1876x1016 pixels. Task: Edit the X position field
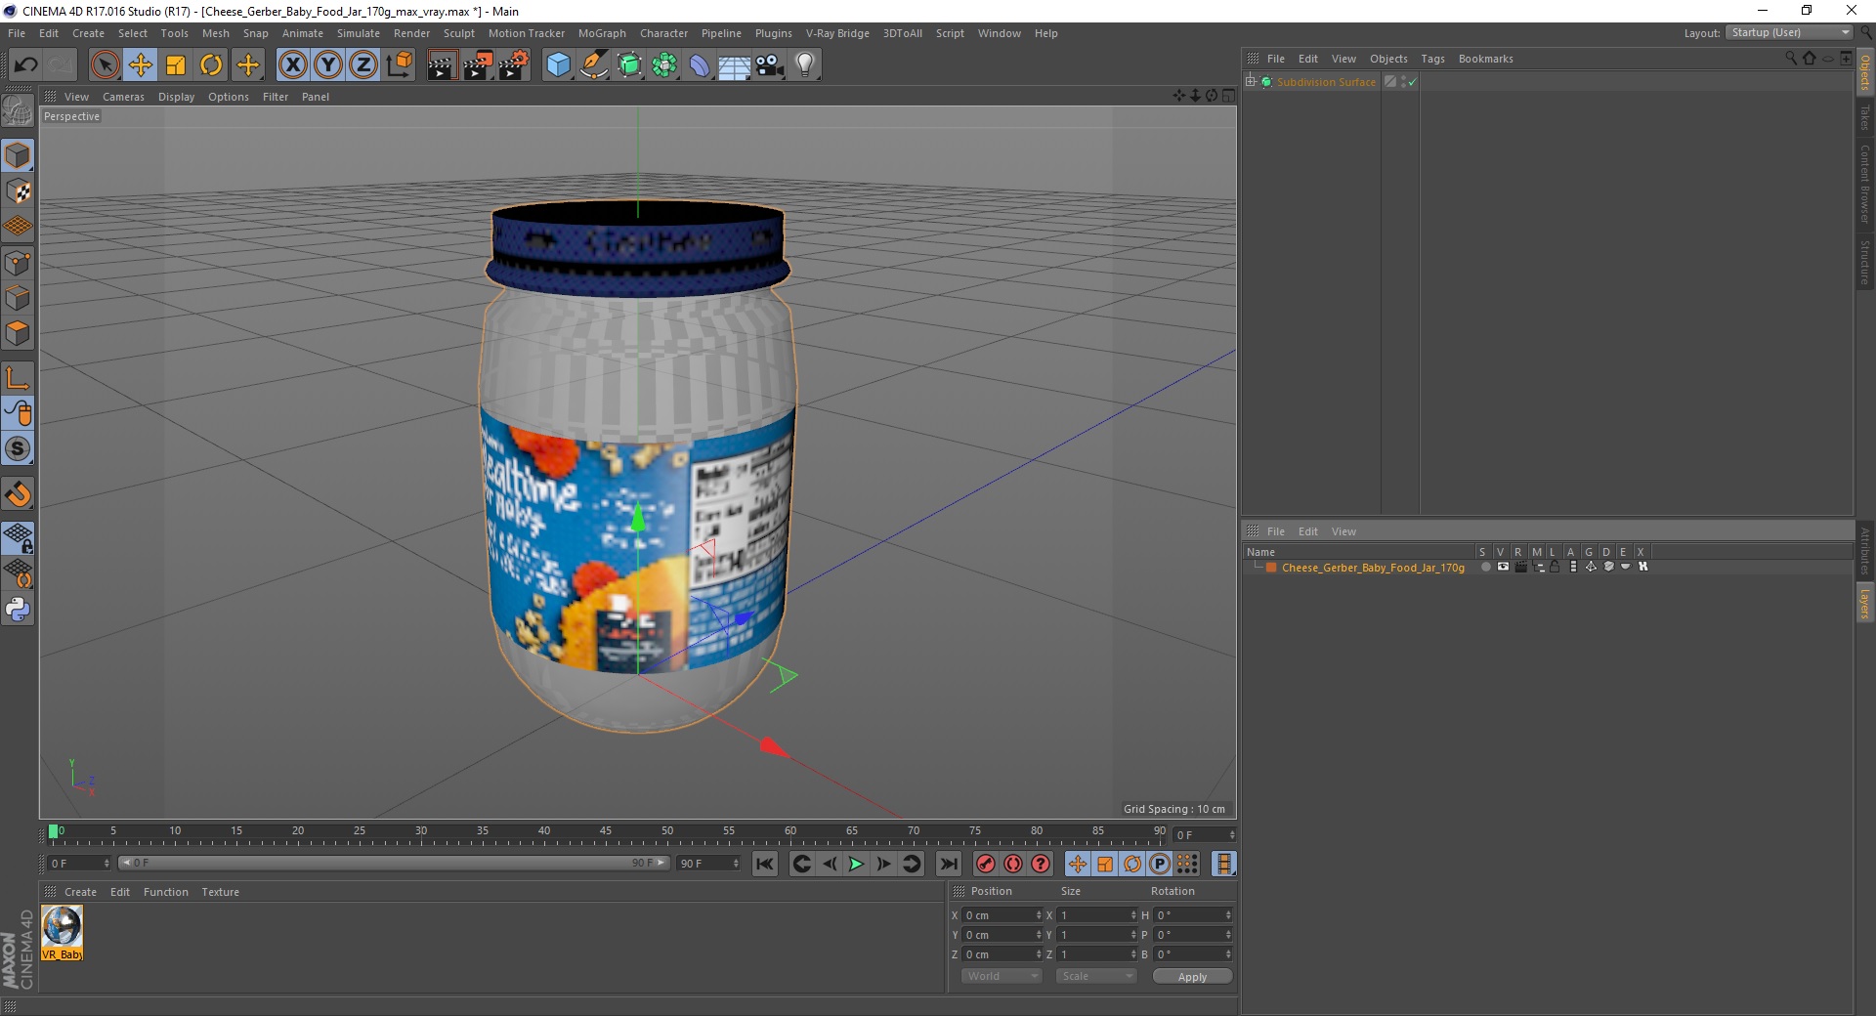[1002, 915]
